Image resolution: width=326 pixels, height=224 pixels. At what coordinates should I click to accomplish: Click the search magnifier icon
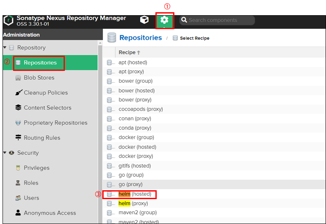click(x=184, y=20)
